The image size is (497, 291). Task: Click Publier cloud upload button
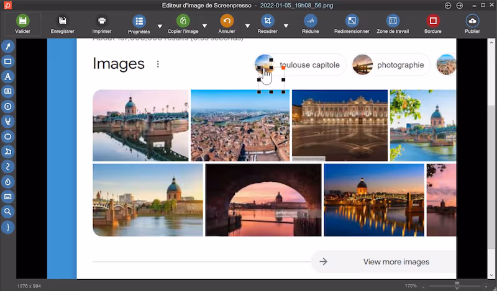(472, 24)
